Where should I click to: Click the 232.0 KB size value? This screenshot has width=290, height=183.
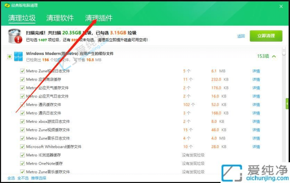pos(220,80)
